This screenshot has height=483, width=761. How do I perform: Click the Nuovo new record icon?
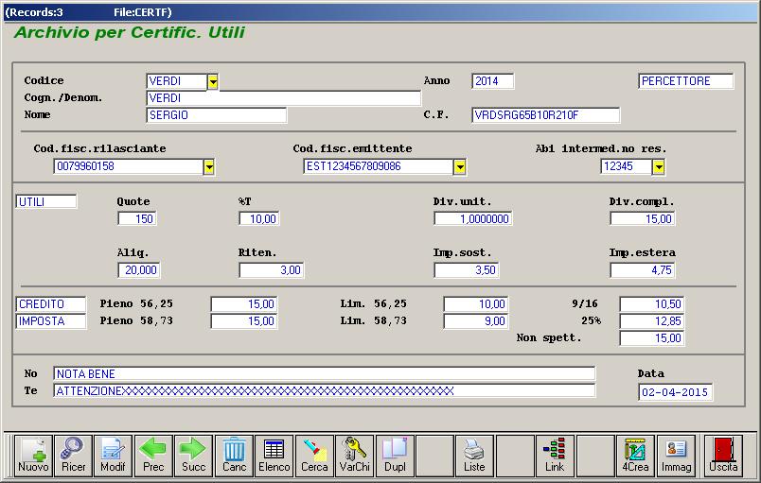(x=33, y=455)
